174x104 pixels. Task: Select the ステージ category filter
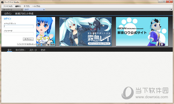pyautogui.click(x=33, y=50)
